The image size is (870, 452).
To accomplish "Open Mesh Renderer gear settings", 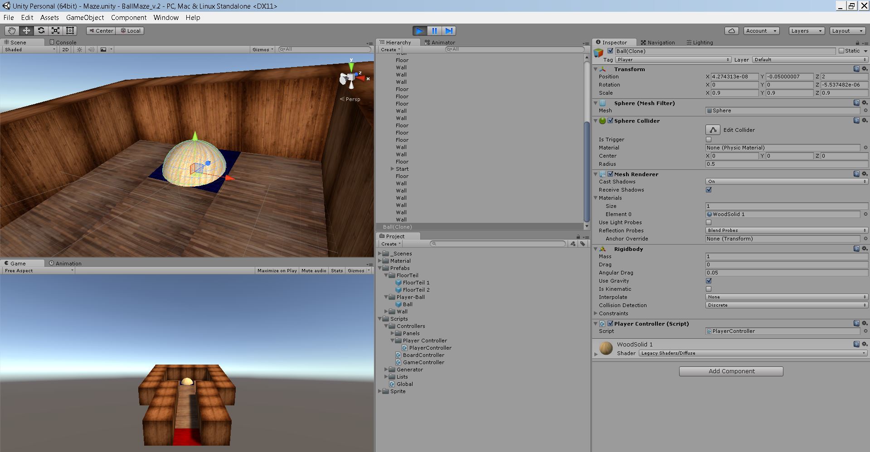I will pyautogui.click(x=865, y=174).
